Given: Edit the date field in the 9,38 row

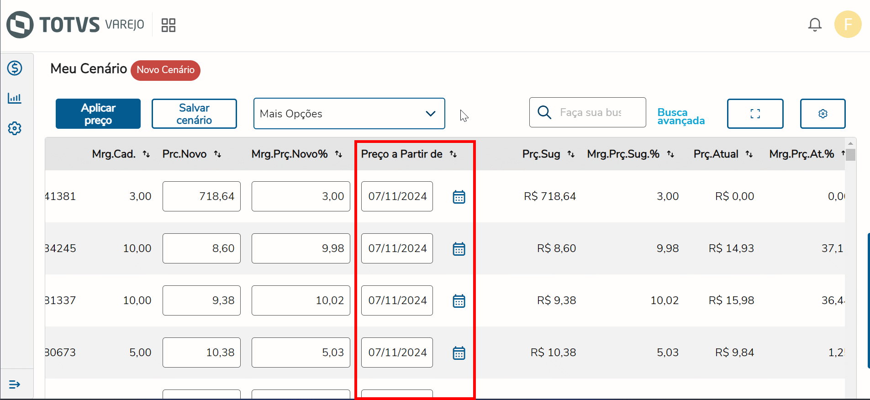Looking at the screenshot, I should click(x=397, y=300).
